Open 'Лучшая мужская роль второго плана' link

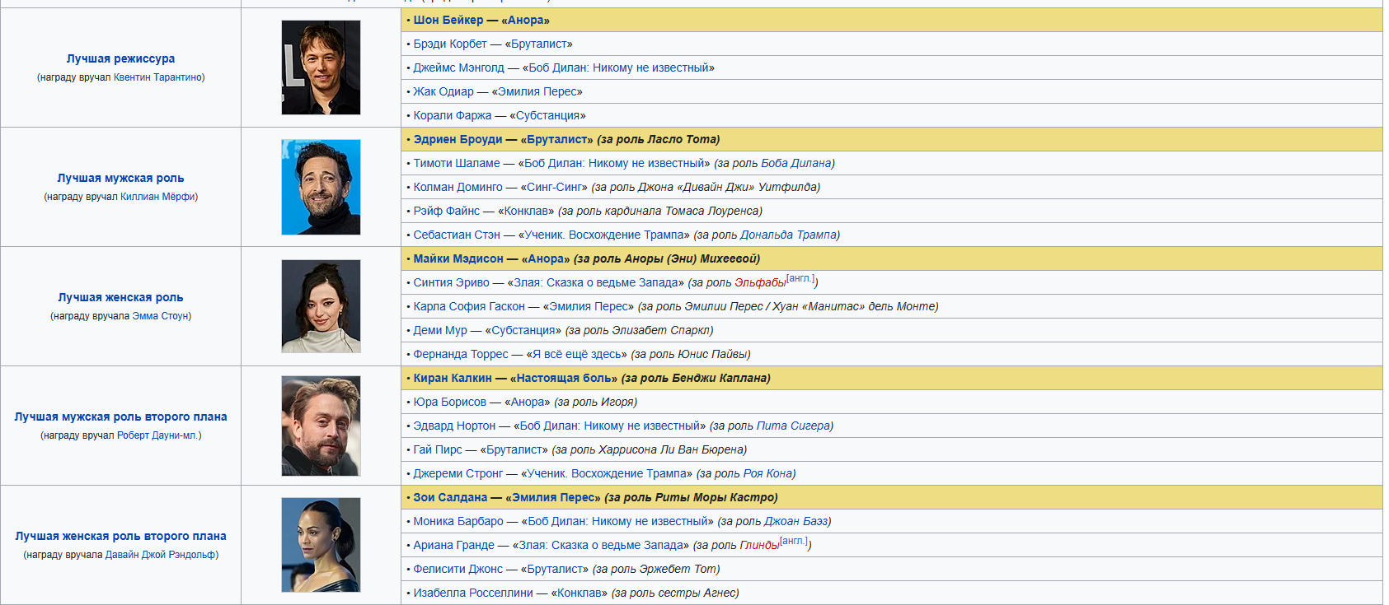(120, 417)
